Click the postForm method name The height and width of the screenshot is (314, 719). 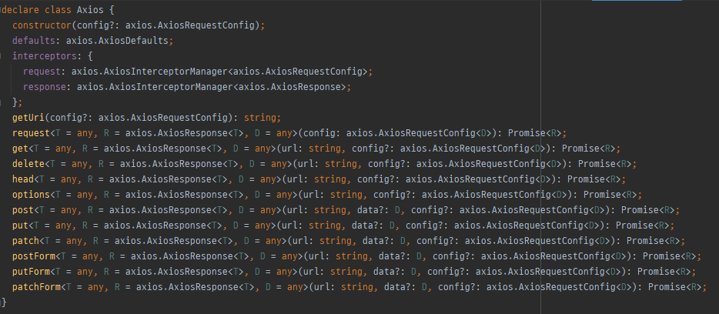point(33,256)
